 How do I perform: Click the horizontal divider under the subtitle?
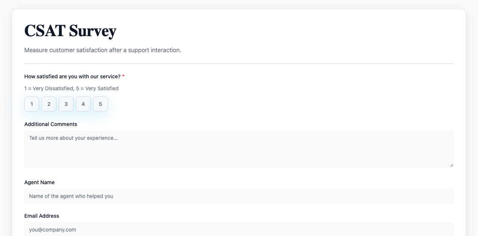[x=239, y=63]
